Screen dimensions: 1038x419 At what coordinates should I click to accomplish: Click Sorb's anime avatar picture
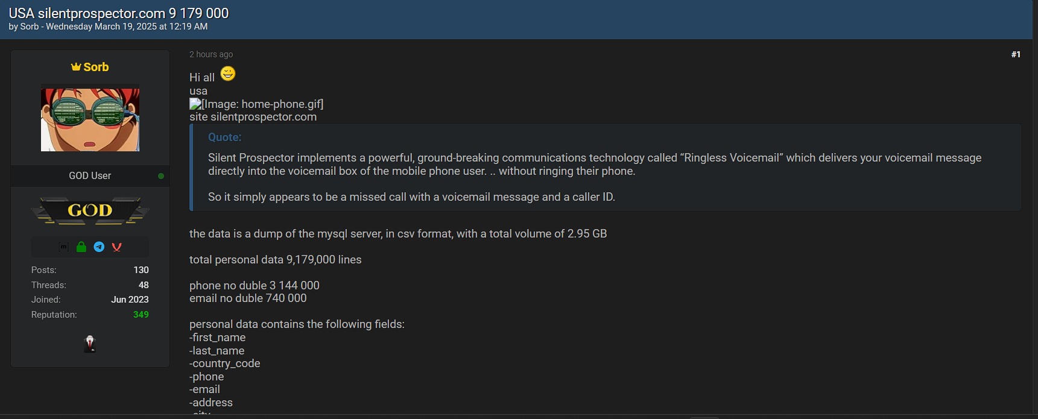pos(90,120)
